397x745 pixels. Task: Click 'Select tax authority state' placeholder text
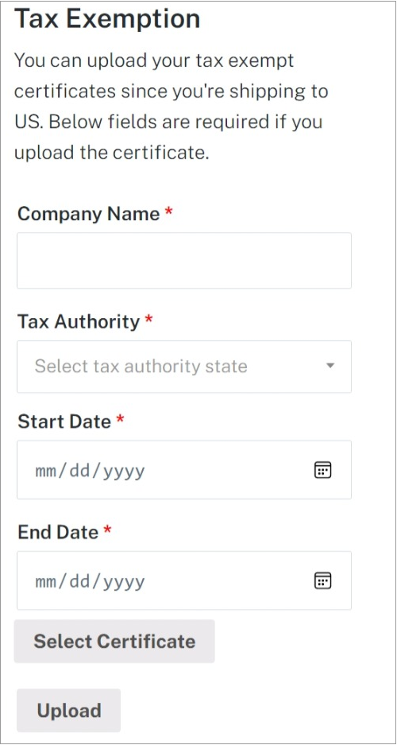point(141,367)
